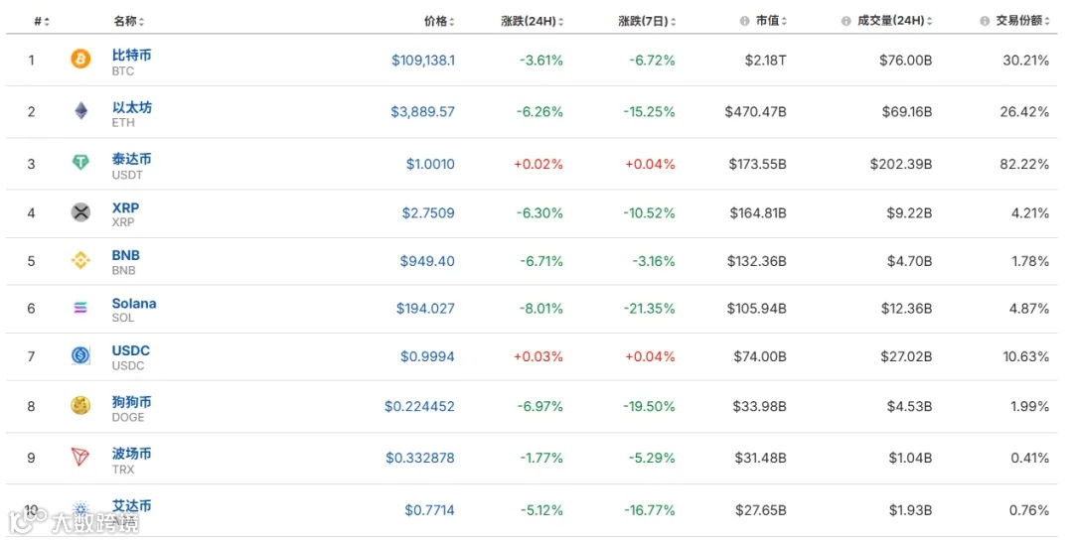The height and width of the screenshot is (542, 1073).
Task: Sort table by 名称 column
Action: (x=129, y=22)
